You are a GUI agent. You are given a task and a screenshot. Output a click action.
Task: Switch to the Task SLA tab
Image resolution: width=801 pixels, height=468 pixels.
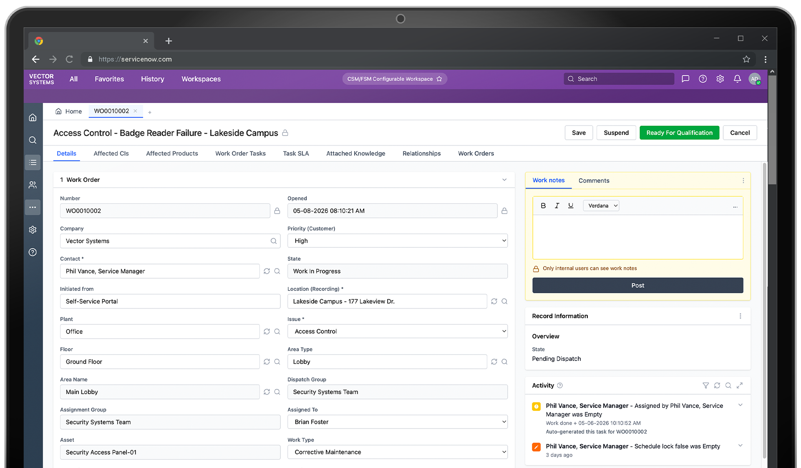(296, 153)
